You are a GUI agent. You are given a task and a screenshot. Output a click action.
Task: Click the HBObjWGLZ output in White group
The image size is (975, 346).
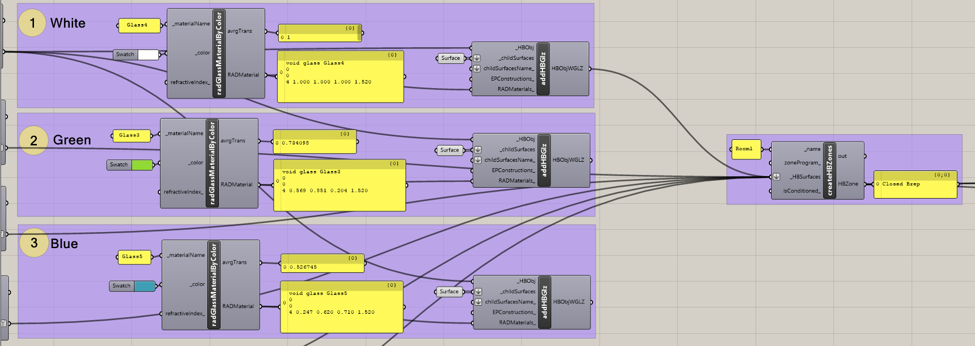tap(567, 69)
